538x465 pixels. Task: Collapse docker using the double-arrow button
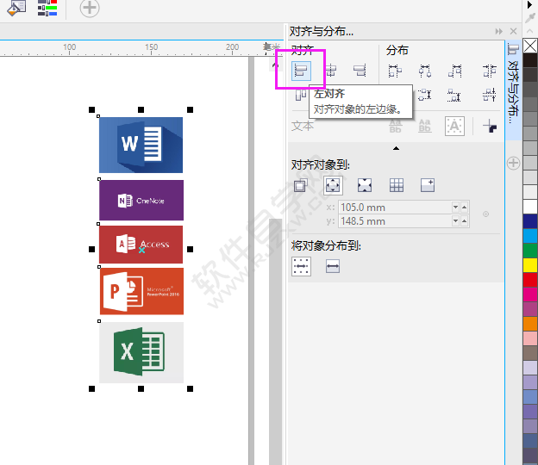(498, 32)
